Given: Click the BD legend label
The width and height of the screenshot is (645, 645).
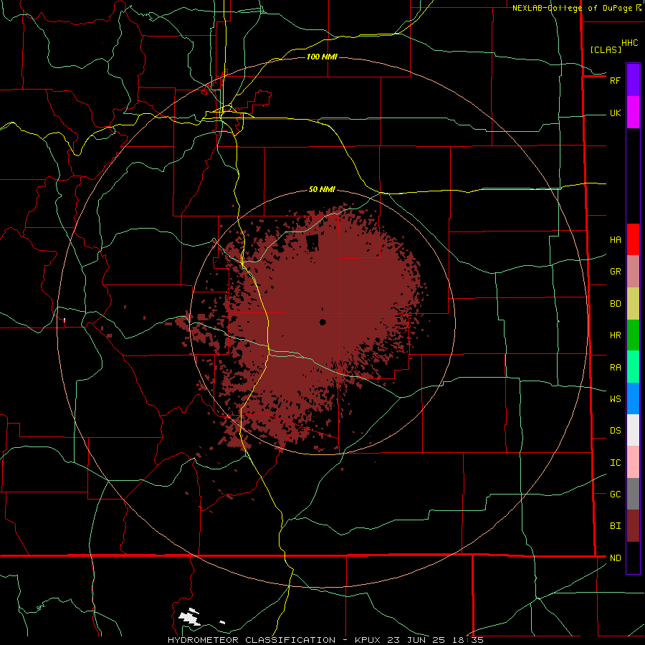Looking at the screenshot, I should [x=615, y=304].
